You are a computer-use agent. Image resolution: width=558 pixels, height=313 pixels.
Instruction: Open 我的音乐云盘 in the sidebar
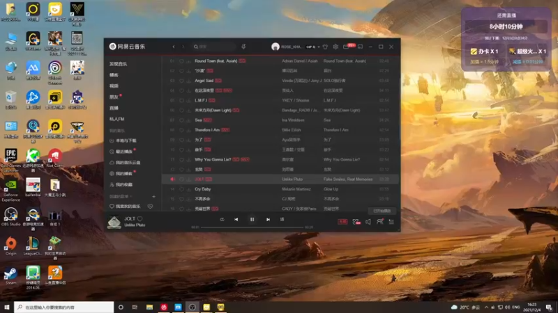tap(125, 163)
